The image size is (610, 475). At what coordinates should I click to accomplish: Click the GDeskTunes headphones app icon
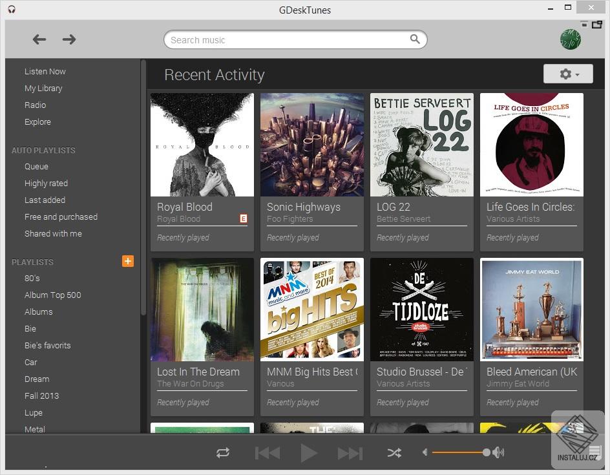tap(12, 9)
